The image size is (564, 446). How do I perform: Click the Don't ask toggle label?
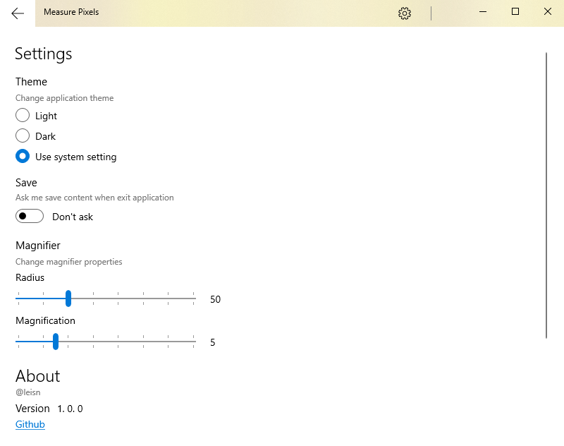pos(73,217)
